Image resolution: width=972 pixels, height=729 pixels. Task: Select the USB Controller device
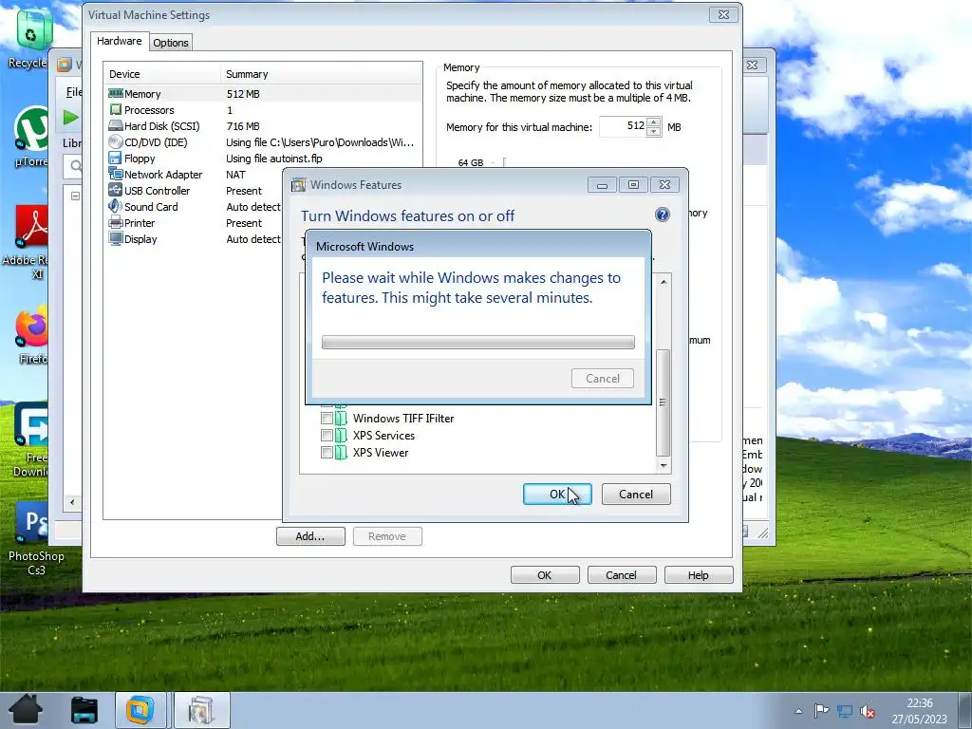point(194,190)
